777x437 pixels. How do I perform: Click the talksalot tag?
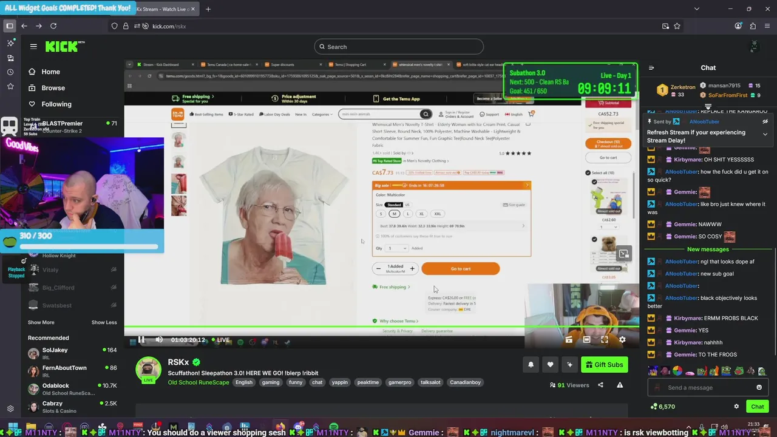click(x=430, y=382)
